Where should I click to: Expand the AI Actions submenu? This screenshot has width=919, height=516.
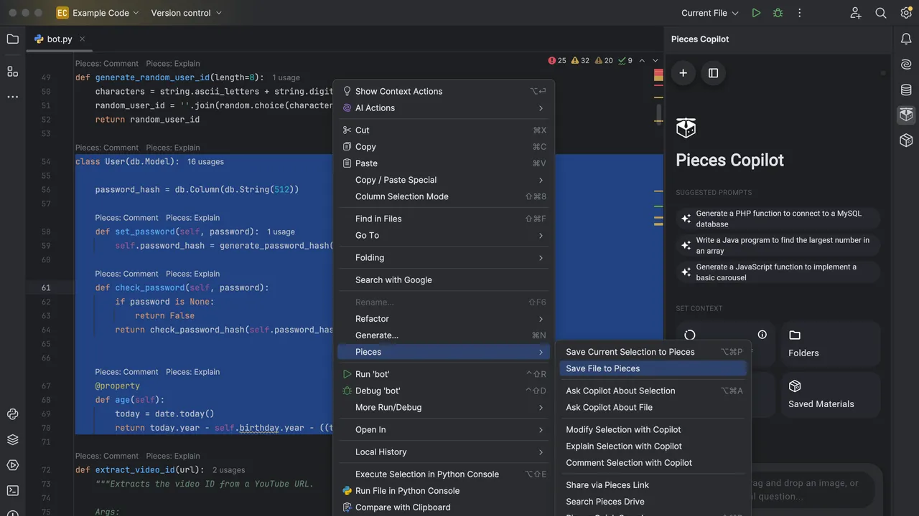444,107
